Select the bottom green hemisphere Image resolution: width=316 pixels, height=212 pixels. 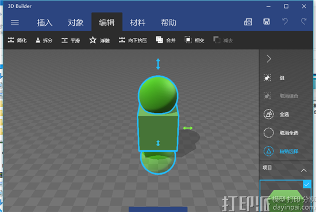[x=158, y=162]
